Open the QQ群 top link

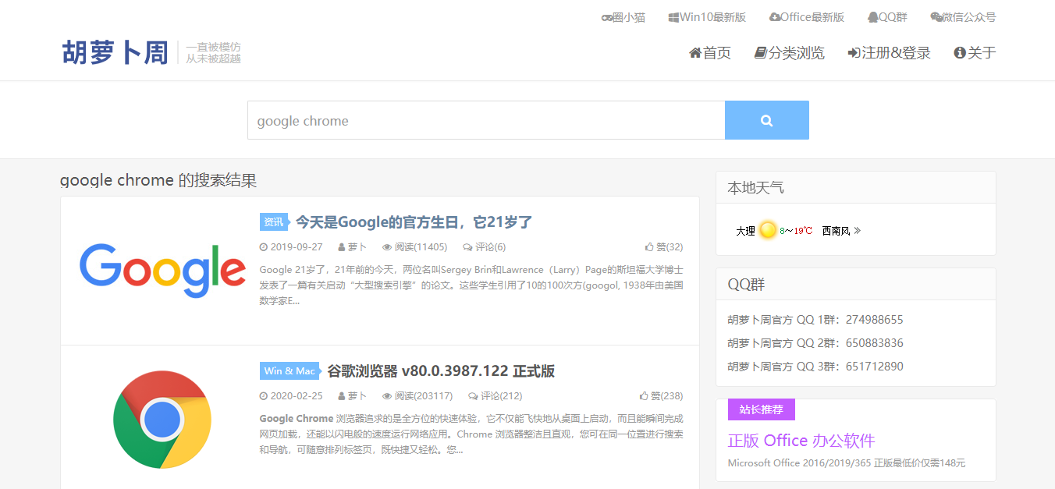(886, 17)
